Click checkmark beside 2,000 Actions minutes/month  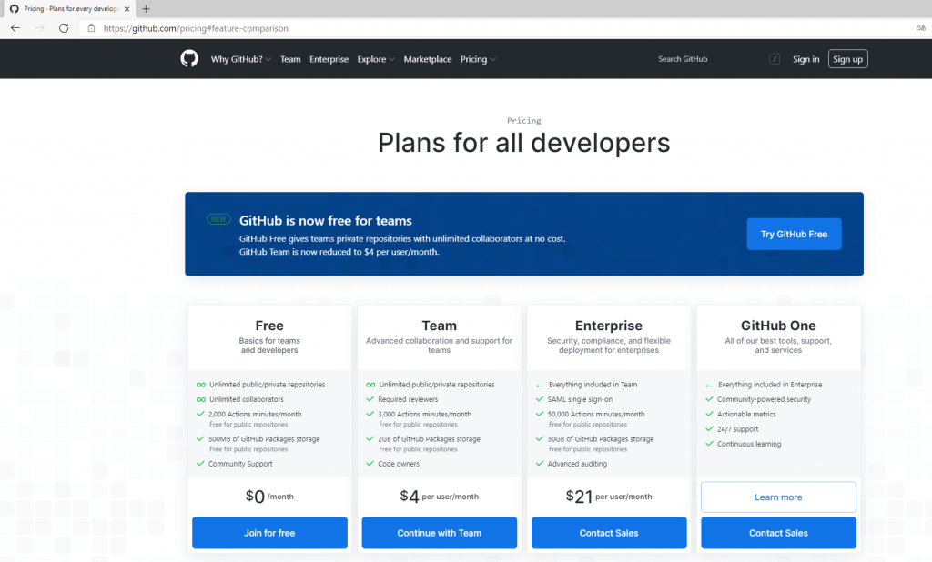click(x=200, y=414)
